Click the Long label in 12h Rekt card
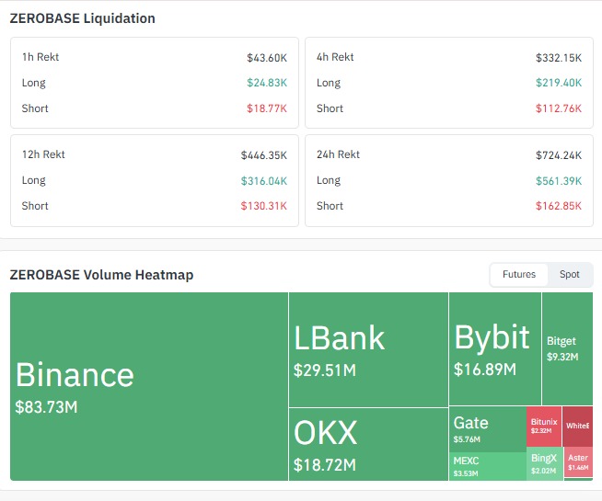 coord(34,180)
